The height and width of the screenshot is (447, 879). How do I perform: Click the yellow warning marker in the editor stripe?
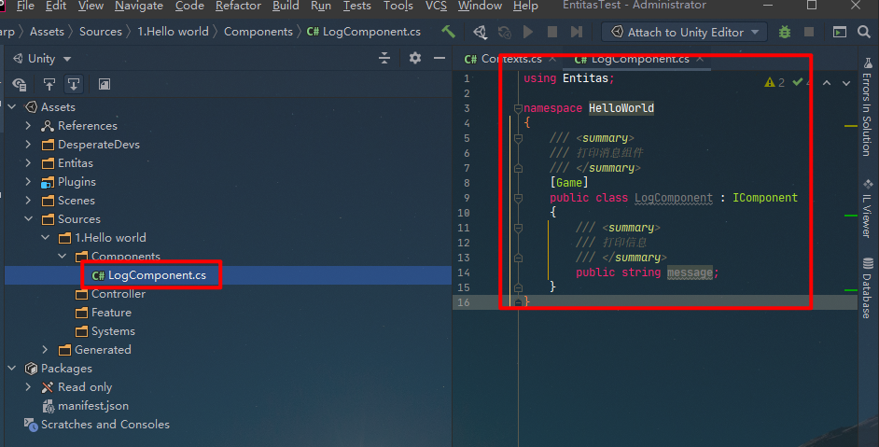(x=850, y=125)
